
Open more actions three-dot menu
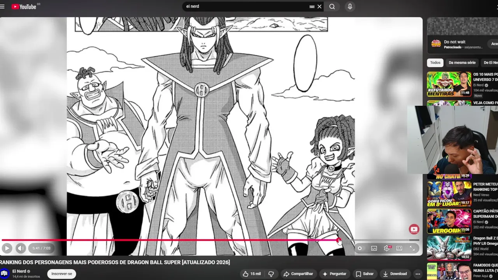[x=417, y=274]
